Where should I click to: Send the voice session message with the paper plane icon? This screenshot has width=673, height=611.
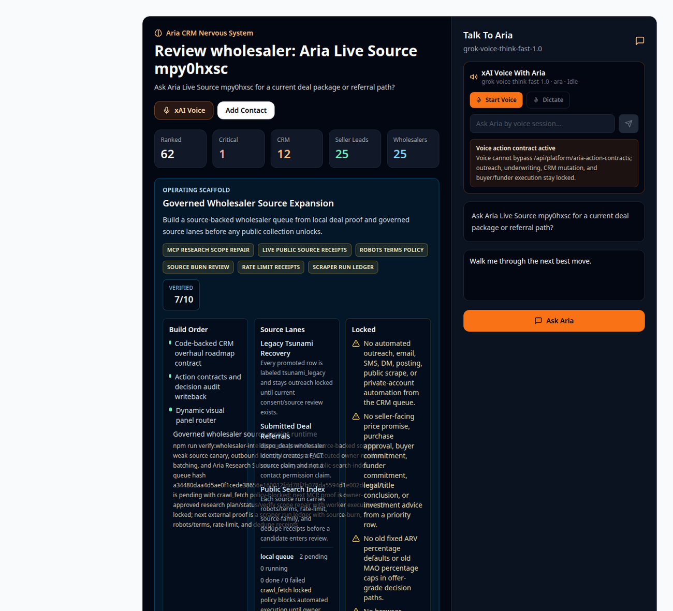pyautogui.click(x=628, y=124)
